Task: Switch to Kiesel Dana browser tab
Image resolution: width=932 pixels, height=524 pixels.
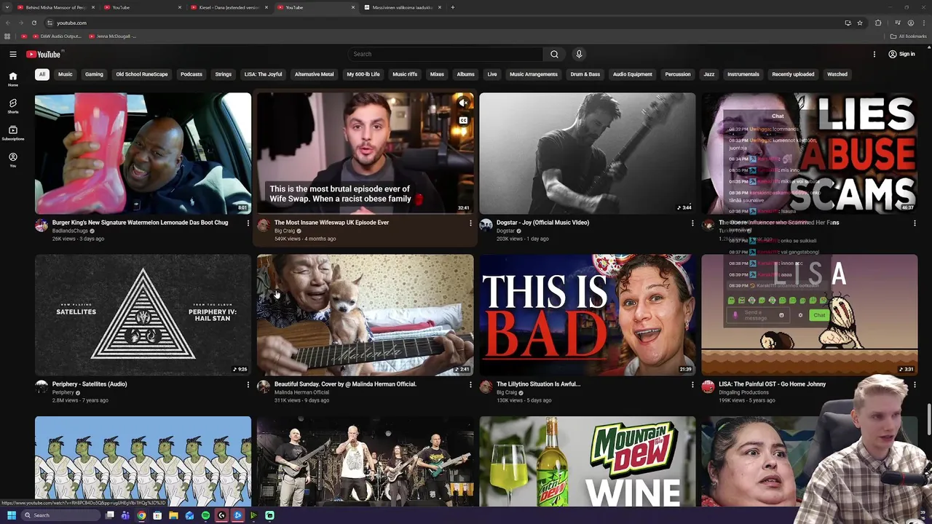Action: [x=229, y=7]
